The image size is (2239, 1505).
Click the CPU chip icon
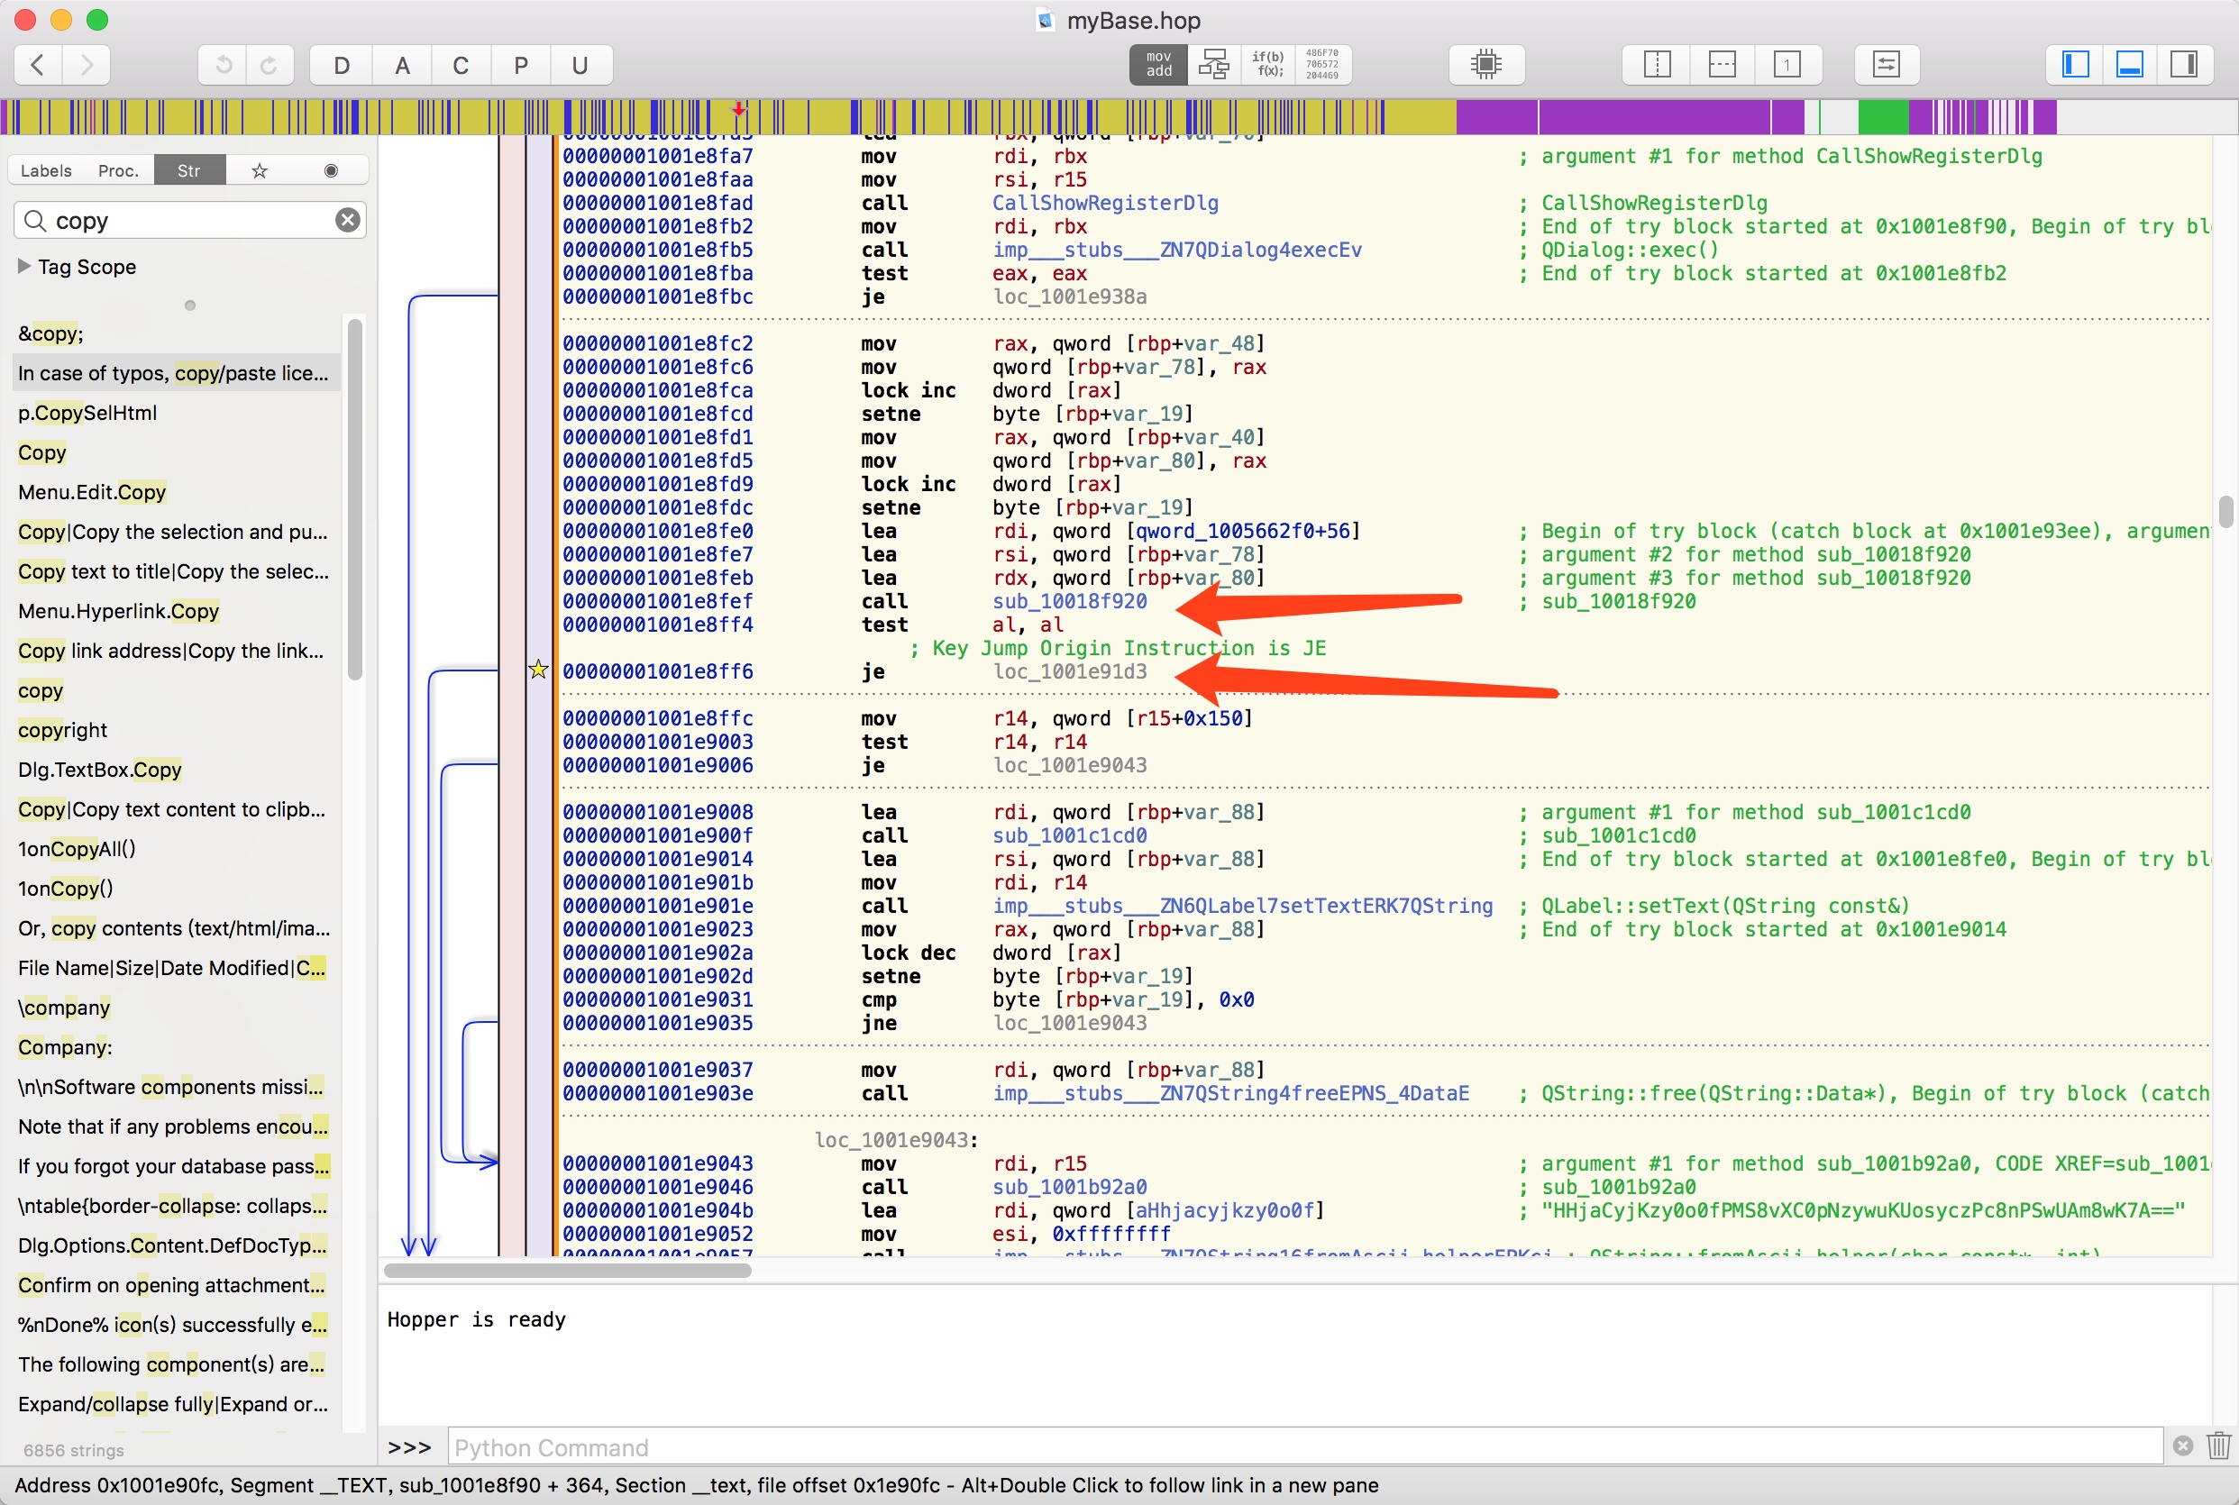tap(1485, 65)
